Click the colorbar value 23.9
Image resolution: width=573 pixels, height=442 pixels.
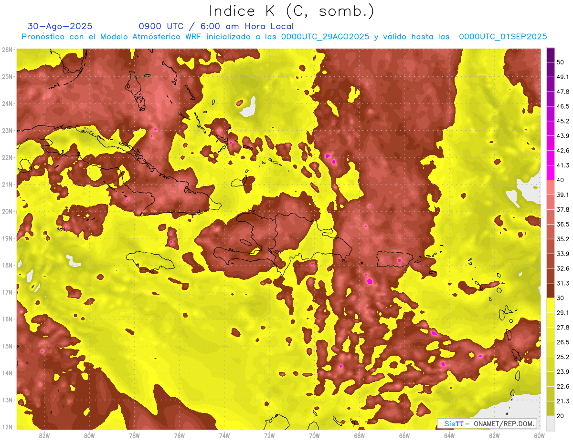point(562,372)
